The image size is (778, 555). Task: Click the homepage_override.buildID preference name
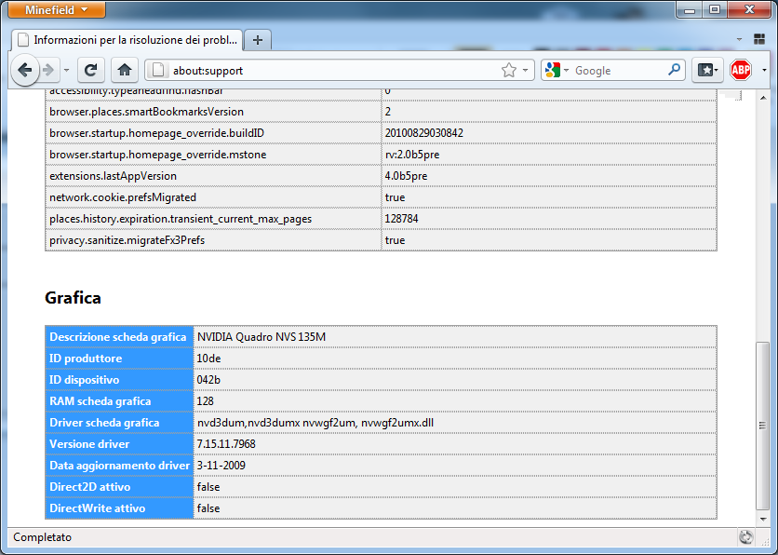tap(156, 133)
